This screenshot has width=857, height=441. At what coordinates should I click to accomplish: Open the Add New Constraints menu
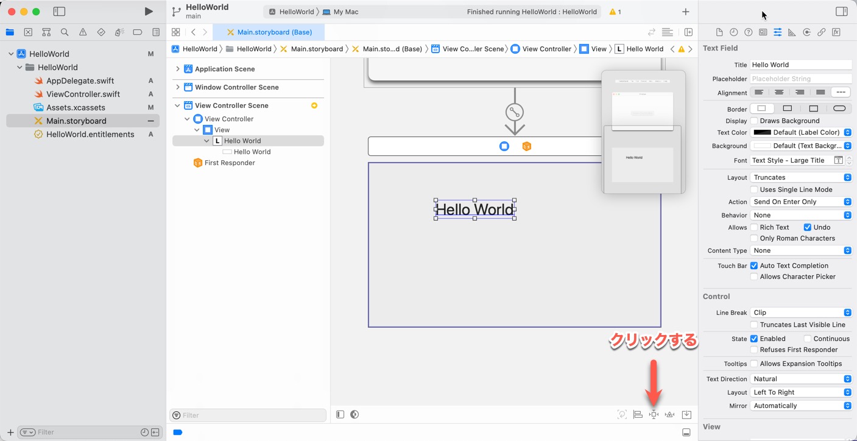[654, 415]
